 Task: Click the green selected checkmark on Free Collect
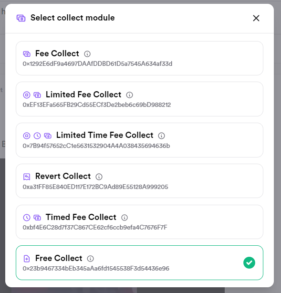[x=249, y=263]
